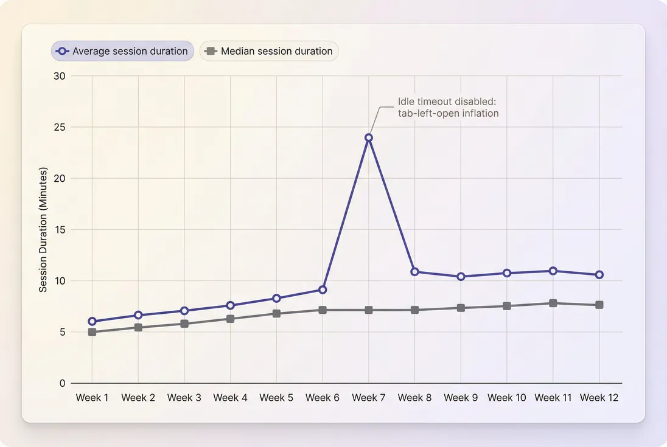Select the Week 12 average circle marker
The height and width of the screenshot is (447, 667).
pyautogui.click(x=599, y=274)
